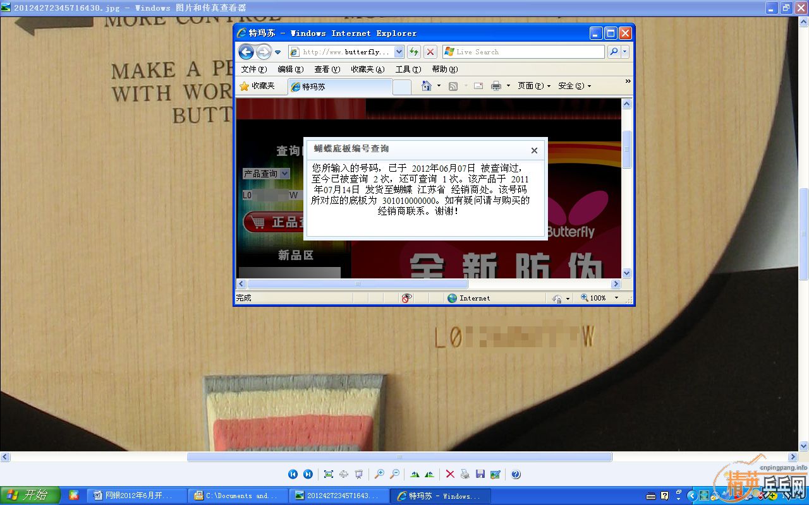Viewport: 809px width, 505px height.
Task: Click the 收藏夹 favorites button
Action: pos(257,86)
